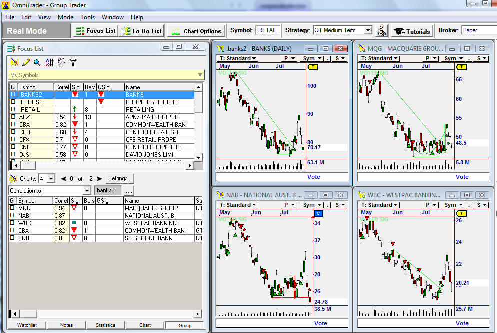The height and width of the screenshot is (333, 497).
Task: Click the Settings... button
Action: 120,178
